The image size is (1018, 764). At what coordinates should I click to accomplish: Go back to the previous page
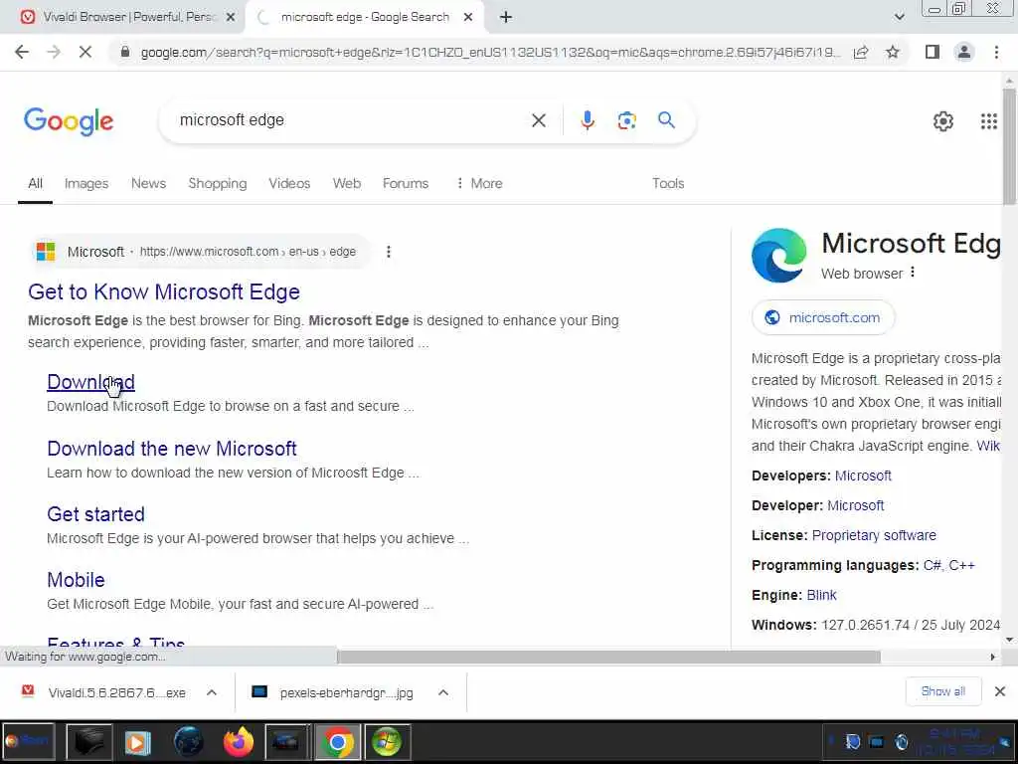(x=22, y=52)
